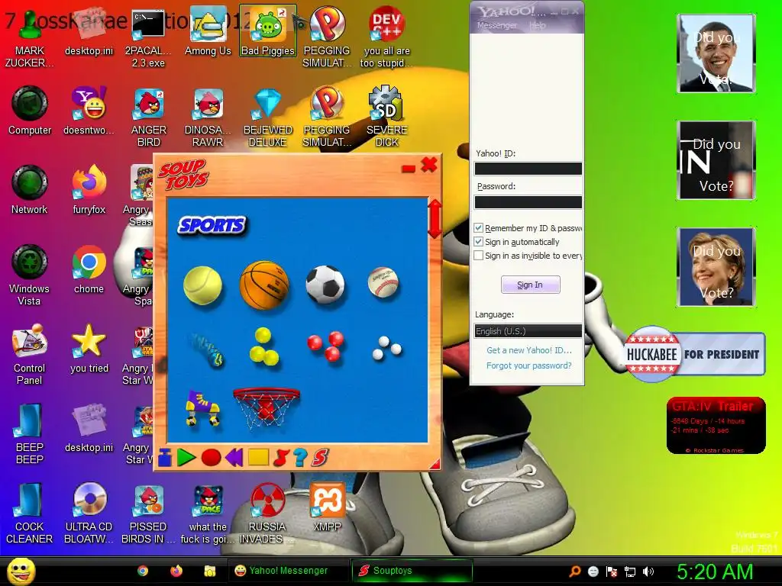Click the Password field in Yahoo Messenger
This screenshot has height=586, width=782.
point(528,201)
